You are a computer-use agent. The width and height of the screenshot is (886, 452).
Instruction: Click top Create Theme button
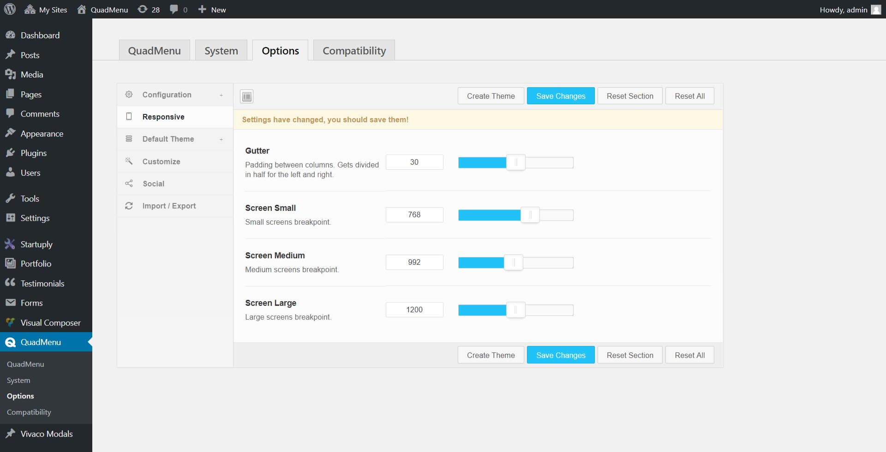tap(491, 96)
